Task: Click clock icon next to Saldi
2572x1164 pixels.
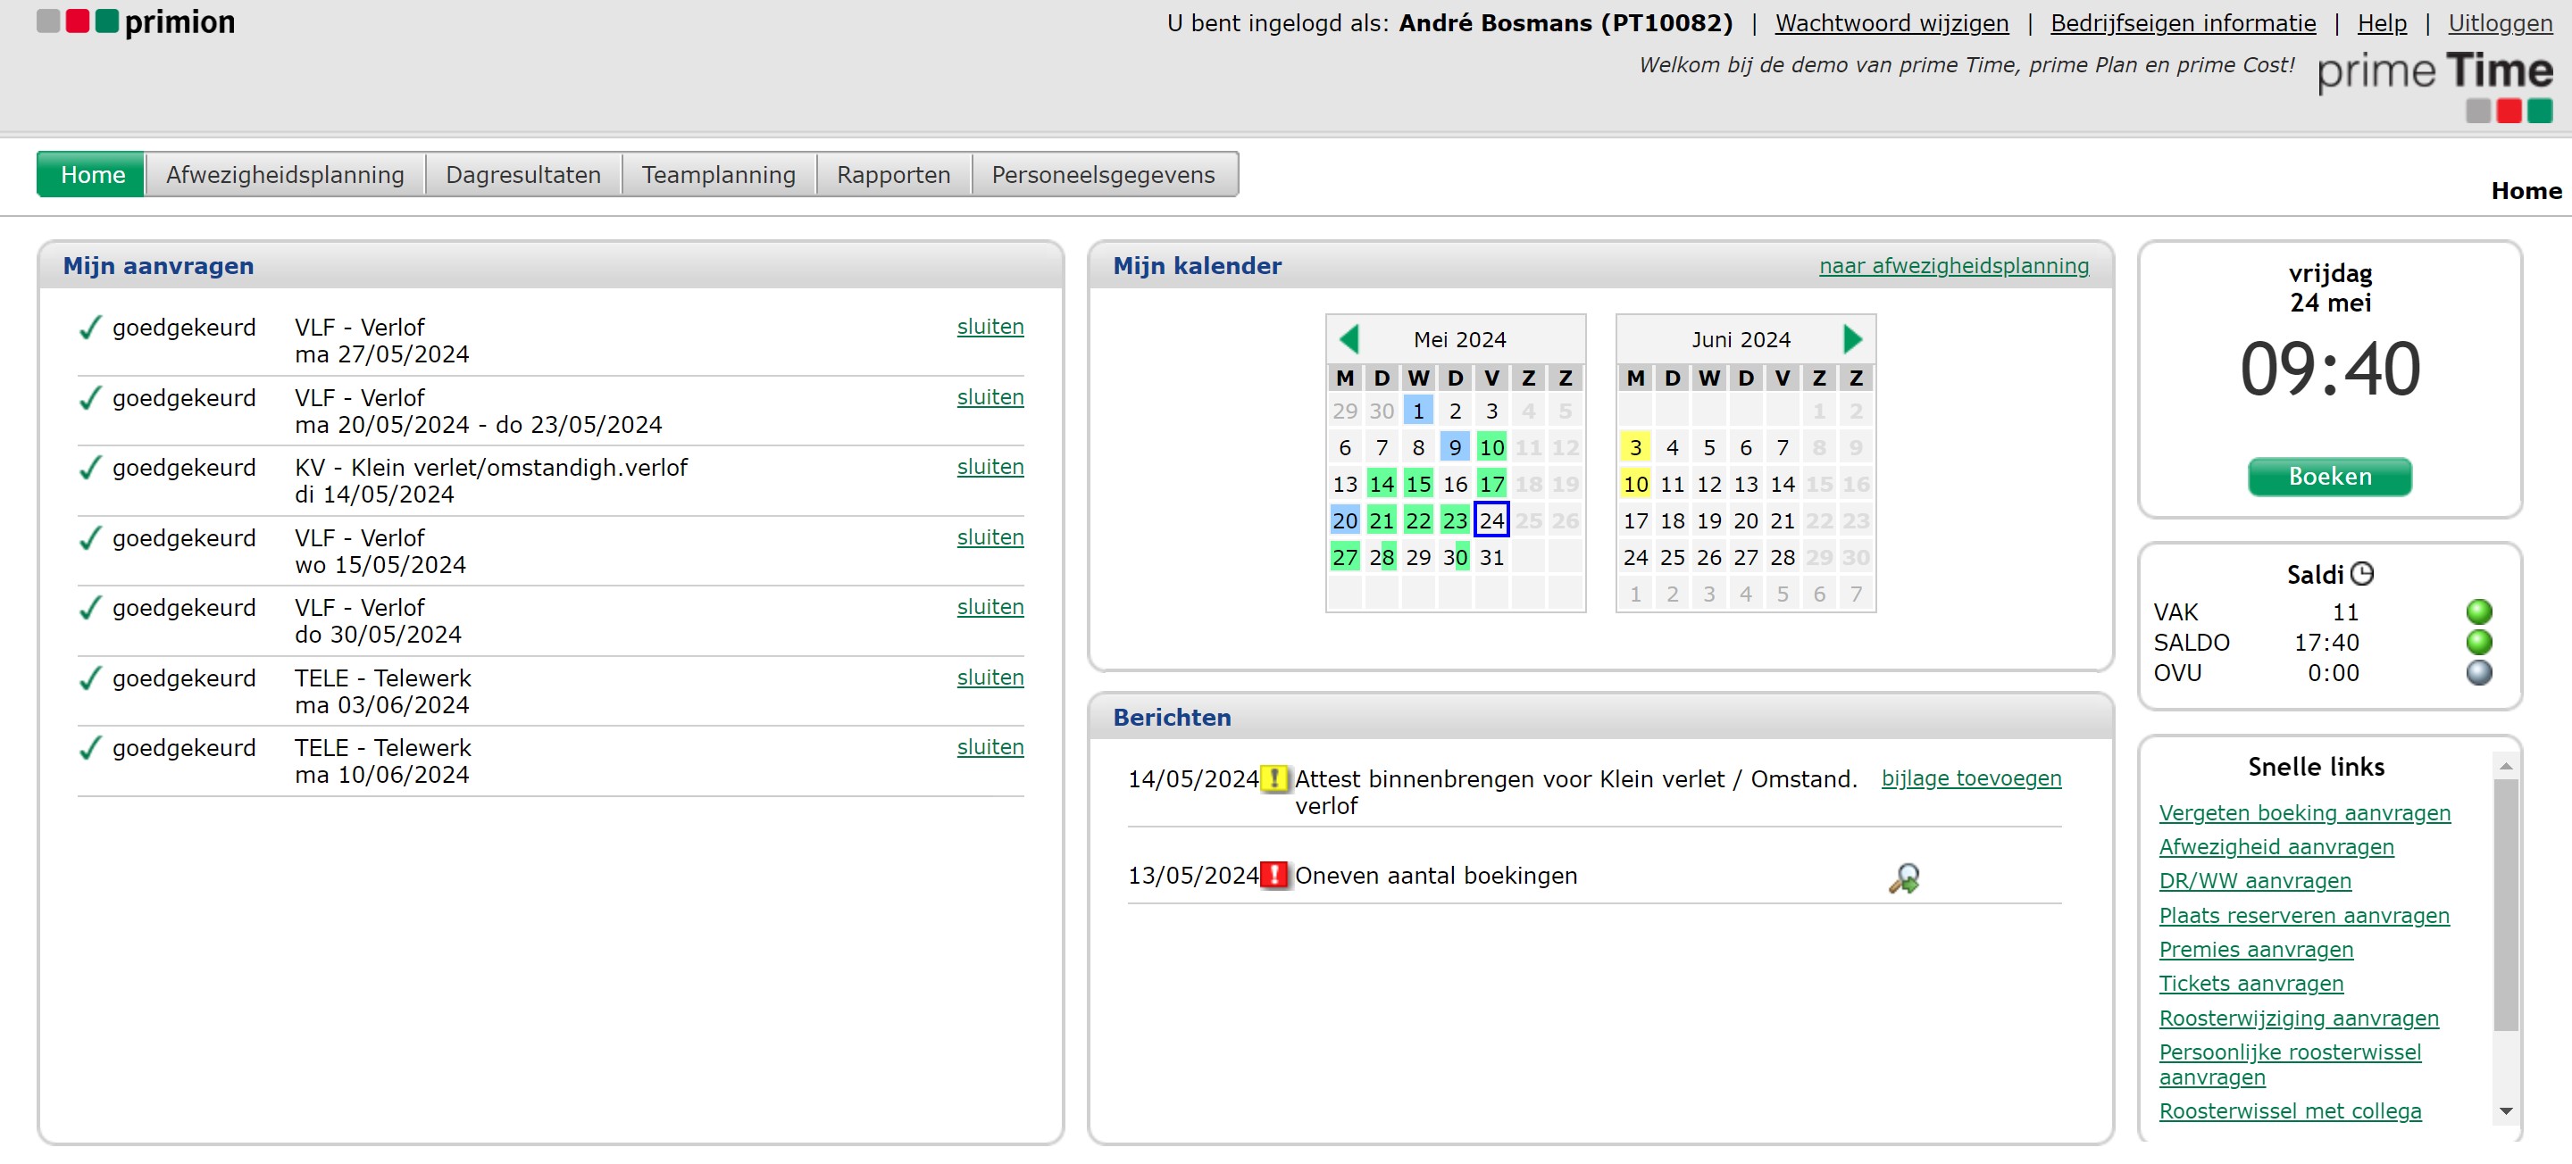Action: point(2361,574)
